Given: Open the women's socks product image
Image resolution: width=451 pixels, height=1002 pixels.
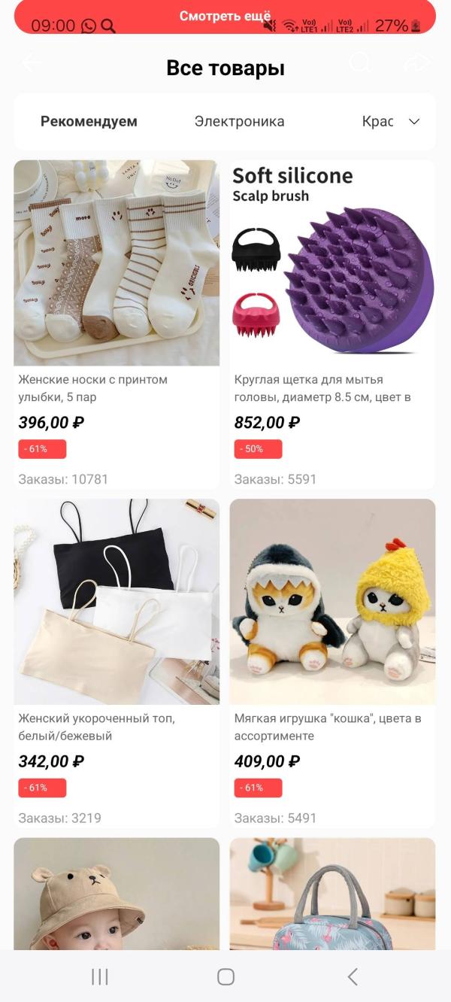Looking at the screenshot, I should coord(117,263).
